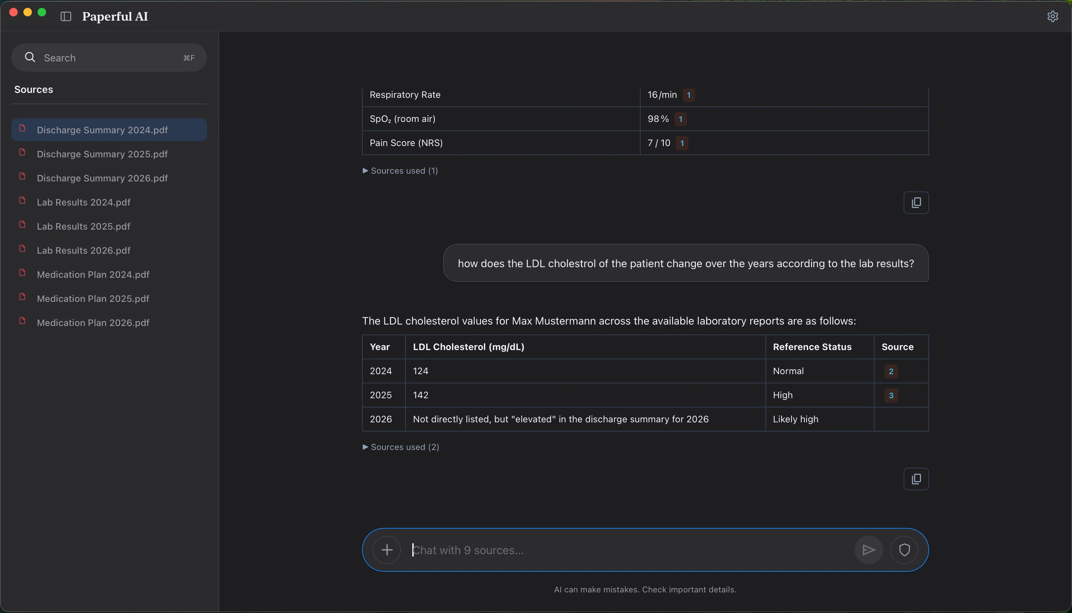Open settings via the gear icon
Image resolution: width=1072 pixels, height=613 pixels.
[1053, 16]
